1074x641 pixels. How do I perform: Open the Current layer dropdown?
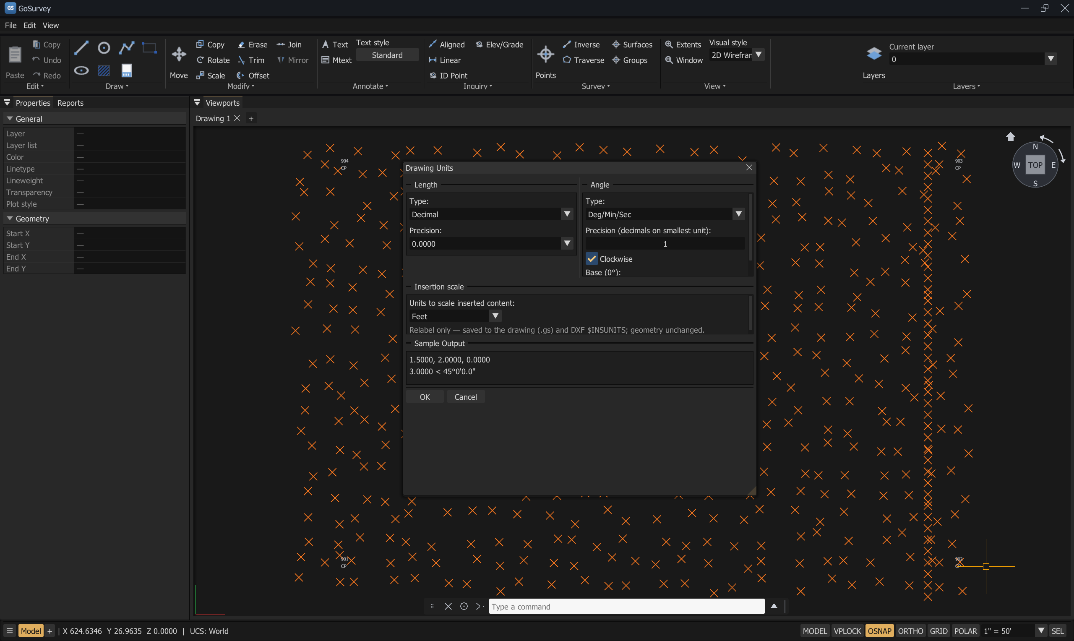[972, 59]
